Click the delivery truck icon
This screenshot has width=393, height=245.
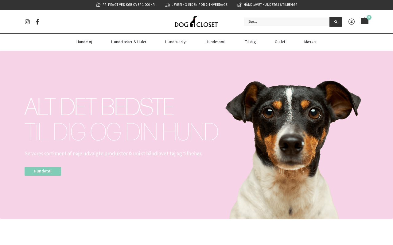[167, 5]
